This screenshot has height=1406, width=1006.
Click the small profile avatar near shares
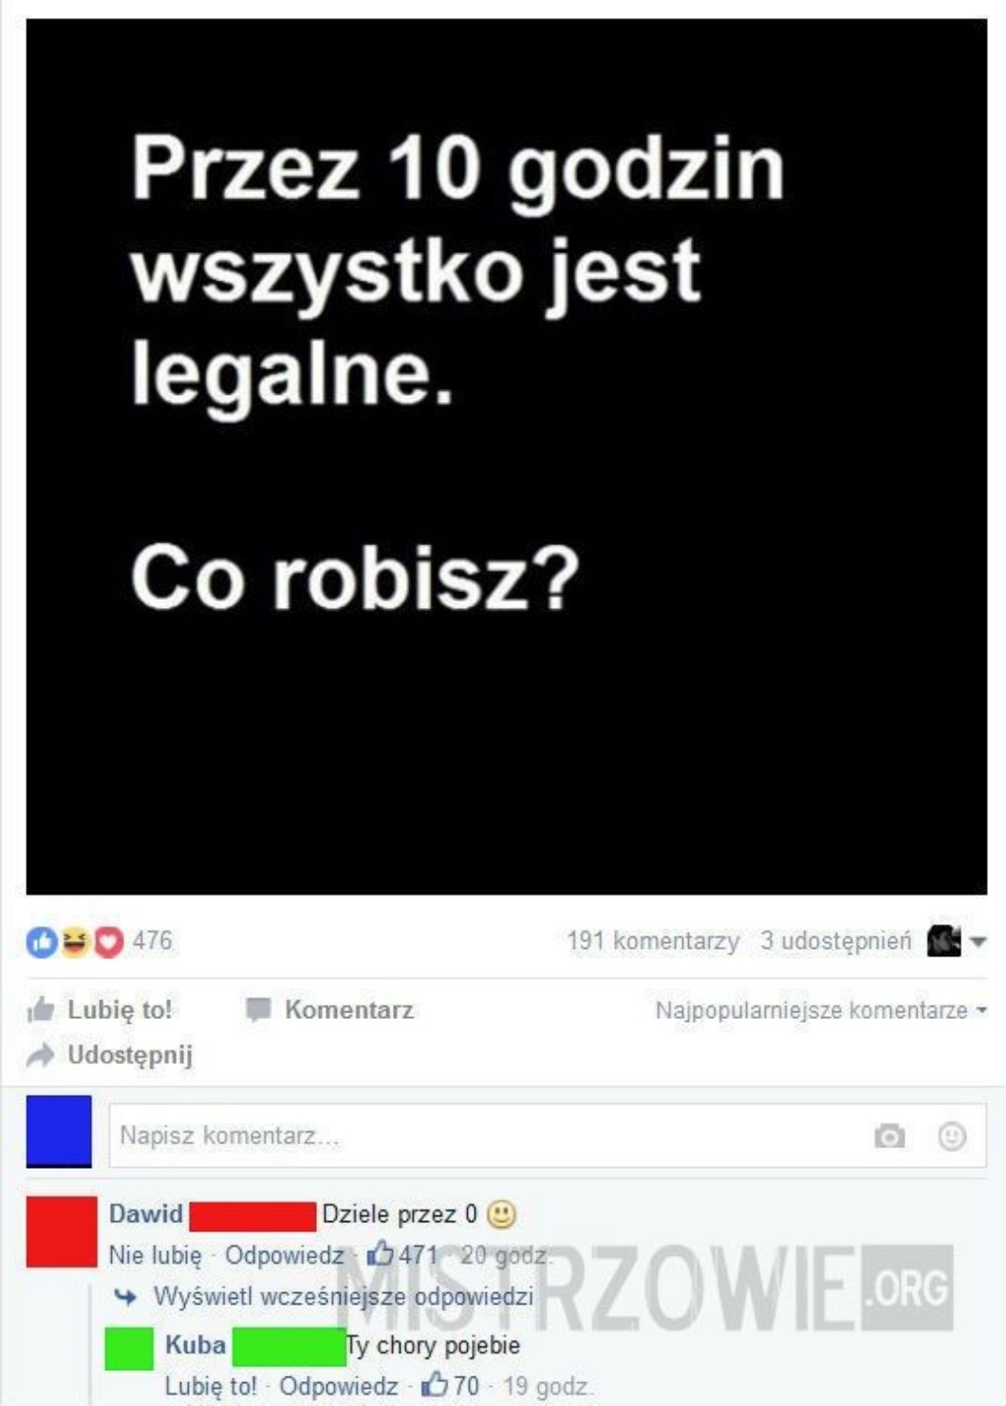[943, 940]
